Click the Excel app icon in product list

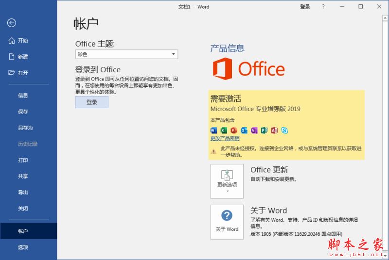point(224,130)
